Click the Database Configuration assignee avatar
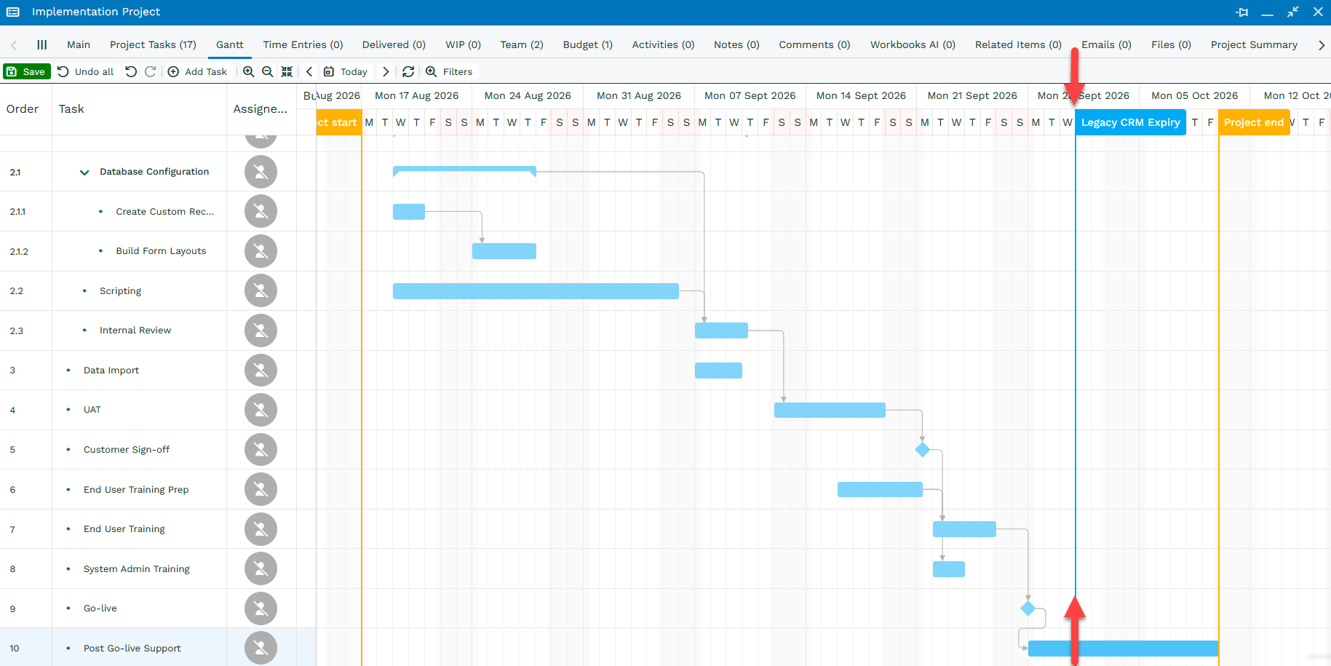 pos(261,172)
